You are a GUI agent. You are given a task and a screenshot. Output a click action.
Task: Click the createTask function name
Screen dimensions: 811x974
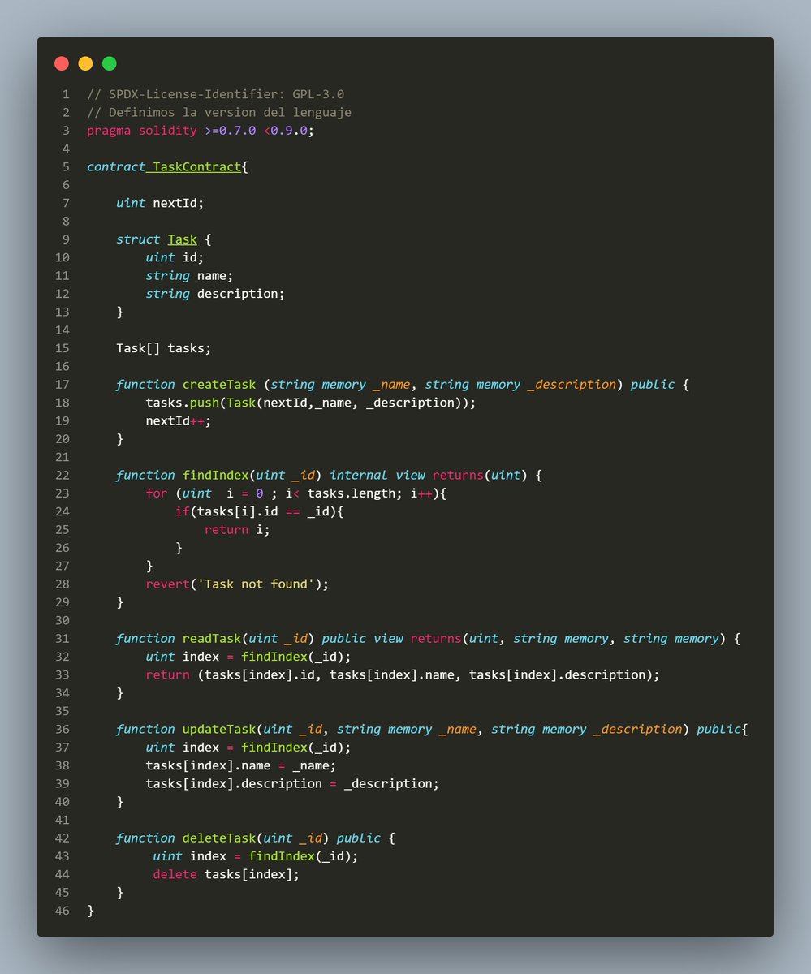point(219,384)
